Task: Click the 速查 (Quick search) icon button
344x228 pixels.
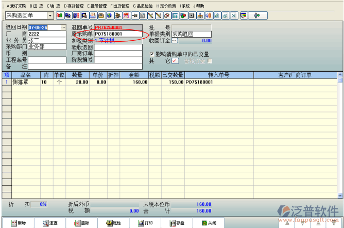Action: [x=50, y=223]
